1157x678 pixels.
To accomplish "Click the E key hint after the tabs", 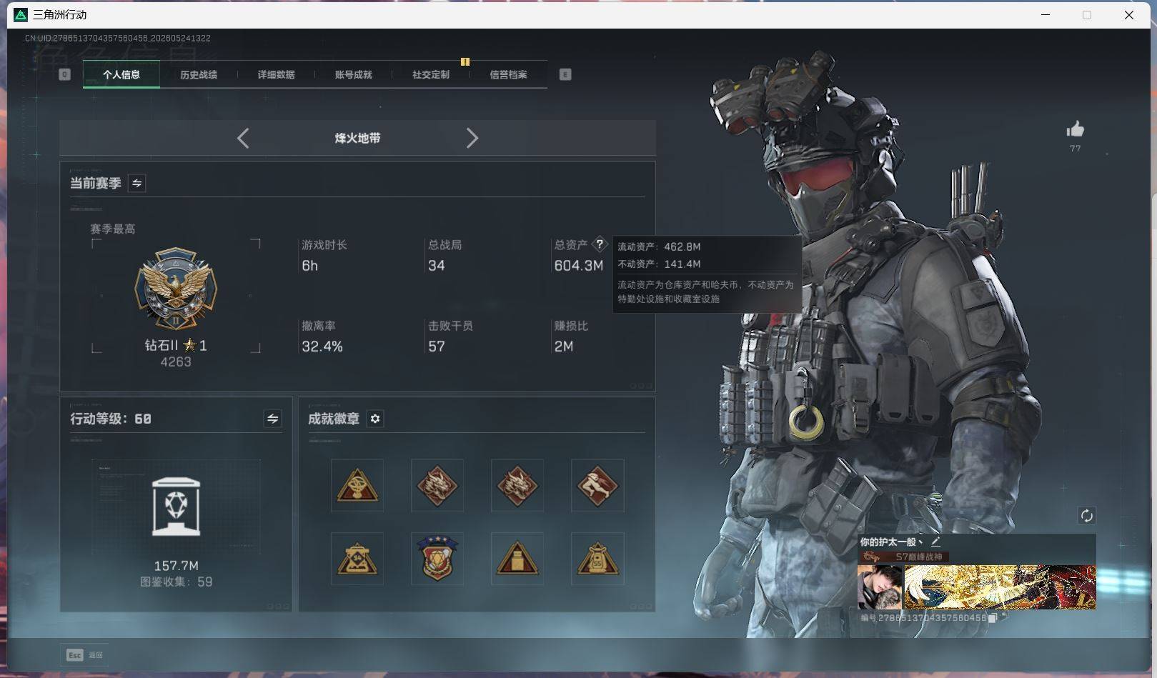I will click(565, 74).
